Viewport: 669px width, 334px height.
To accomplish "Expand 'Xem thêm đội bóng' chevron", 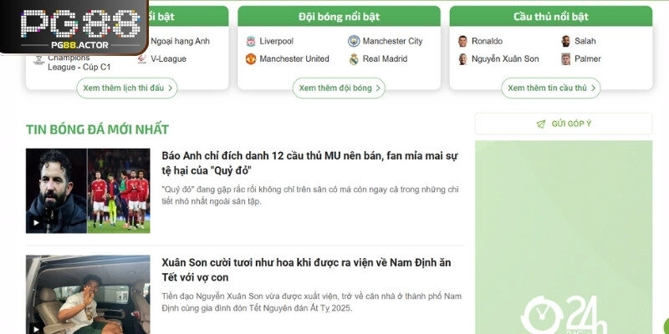I will (378, 88).
